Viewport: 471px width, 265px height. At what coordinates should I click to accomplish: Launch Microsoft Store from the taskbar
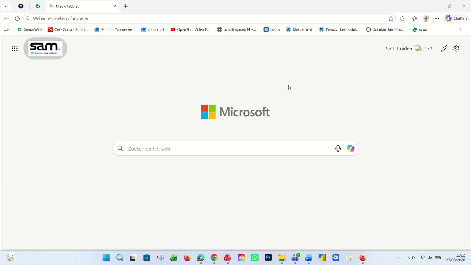click(x=147, y=258)
